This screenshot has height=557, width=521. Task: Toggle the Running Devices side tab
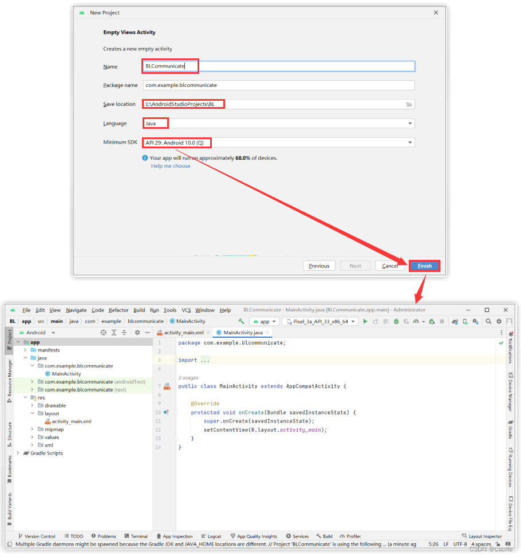[510, 468]
